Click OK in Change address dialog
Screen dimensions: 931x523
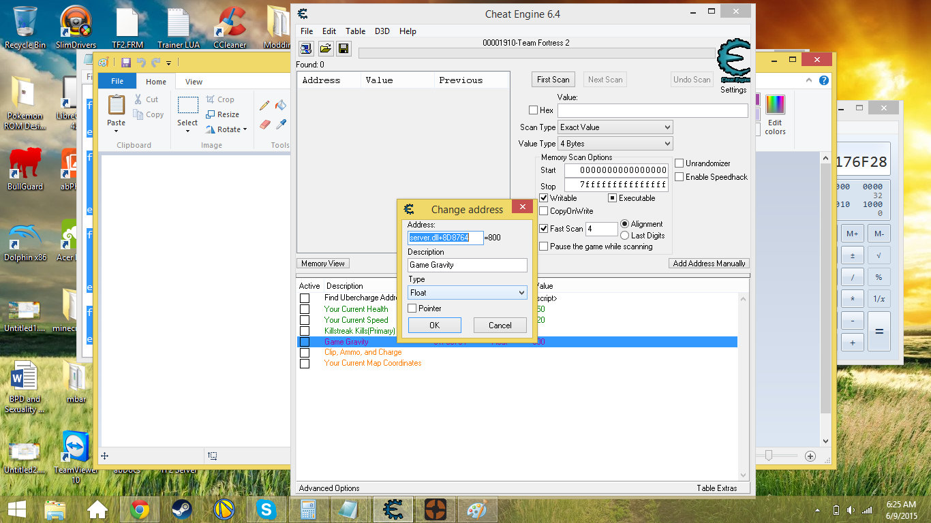pyautogui.click(x=434, y=326)
